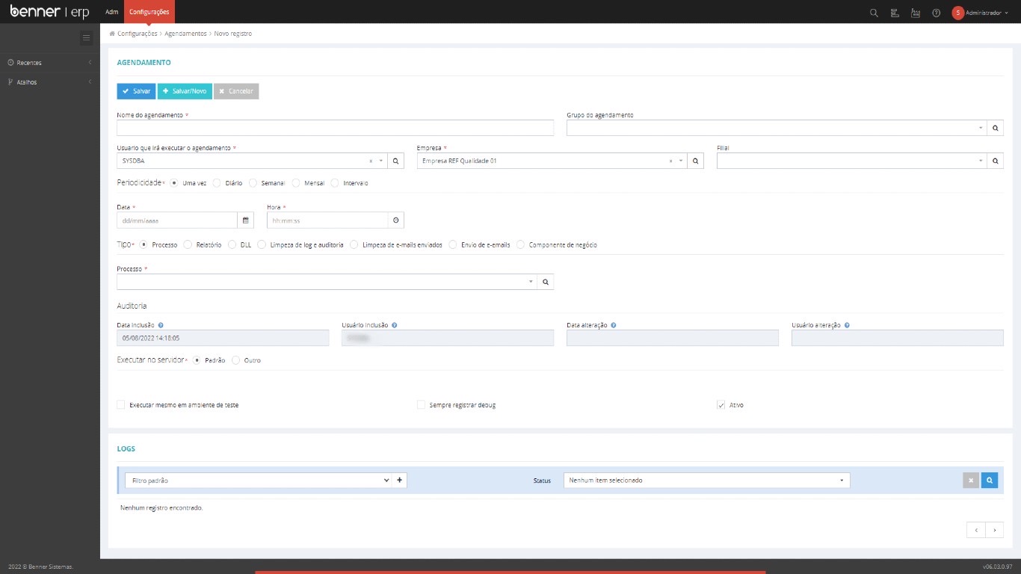Select Uma vez periodicity
The image size is (1021, 574).
coord(174,183)
